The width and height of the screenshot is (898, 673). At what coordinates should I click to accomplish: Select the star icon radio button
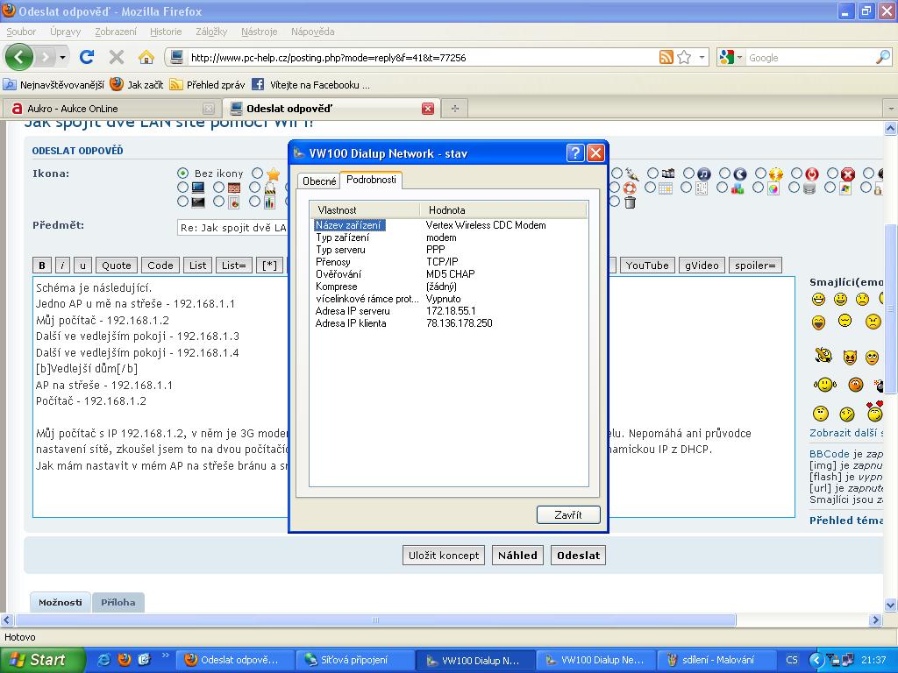(x=257, y=174)
